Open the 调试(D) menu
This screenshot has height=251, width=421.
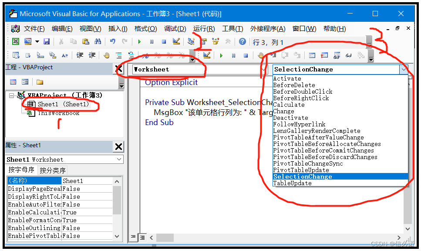click(x=175, y=28)
